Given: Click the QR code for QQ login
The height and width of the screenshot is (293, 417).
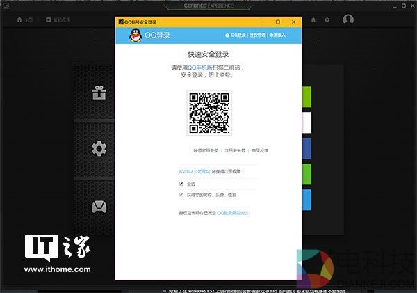Looking at the screenshot, I should (209, 113).
